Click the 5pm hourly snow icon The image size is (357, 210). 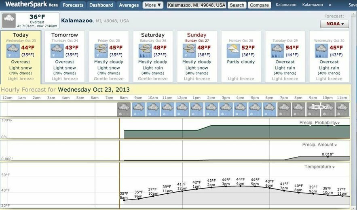click(x=255, y=109)
